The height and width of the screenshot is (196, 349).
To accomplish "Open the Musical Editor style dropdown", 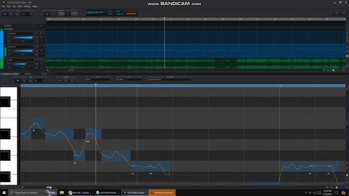I will pos(129,79).
